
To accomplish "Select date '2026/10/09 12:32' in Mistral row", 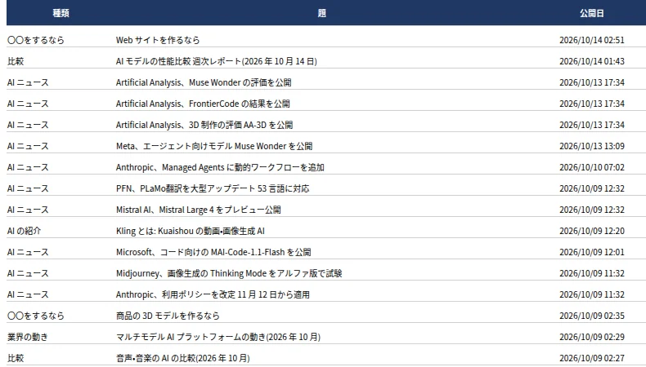I will click(x=591, y=210).
